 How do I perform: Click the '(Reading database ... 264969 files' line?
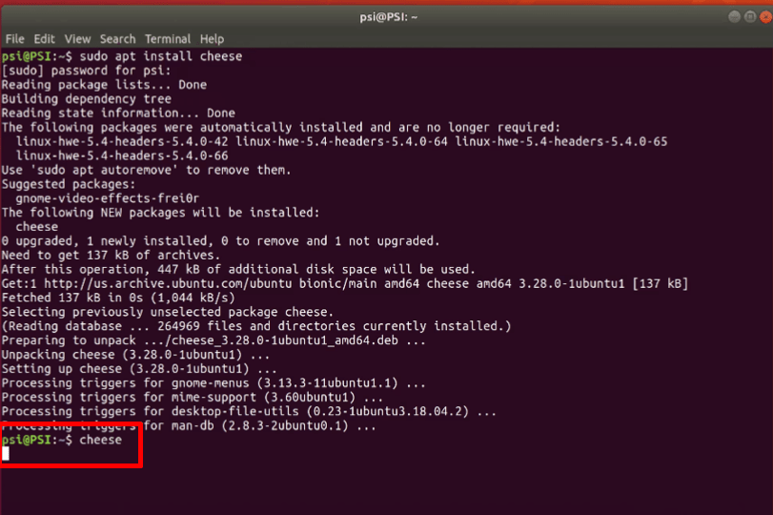click(x=256, y=326)
